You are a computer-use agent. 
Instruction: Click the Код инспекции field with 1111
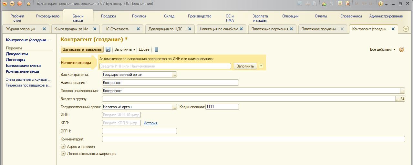pos(222,107)
